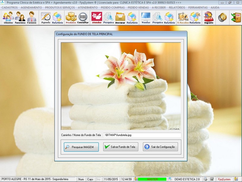Open the A RECEBER menu

159,7
